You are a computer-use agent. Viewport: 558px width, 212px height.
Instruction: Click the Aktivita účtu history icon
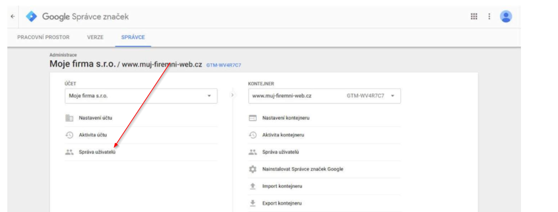tap(69, 135)
